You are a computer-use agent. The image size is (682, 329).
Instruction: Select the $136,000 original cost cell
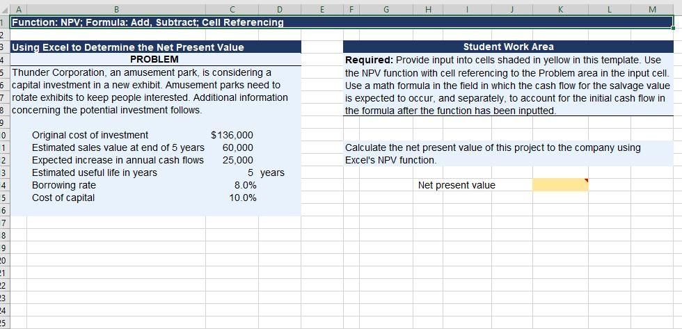(x=232, y=135)
